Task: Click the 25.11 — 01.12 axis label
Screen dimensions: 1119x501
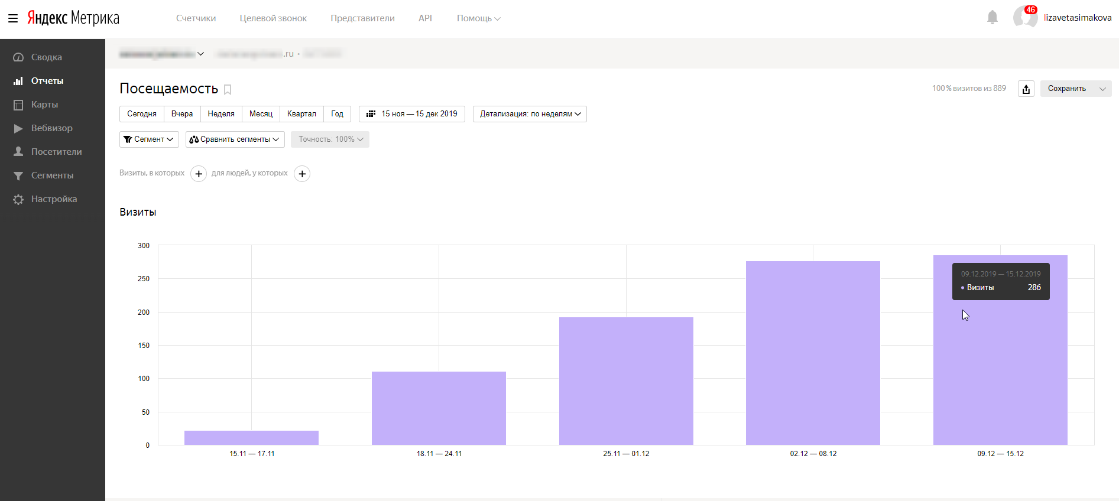Action: click(626, 454)
